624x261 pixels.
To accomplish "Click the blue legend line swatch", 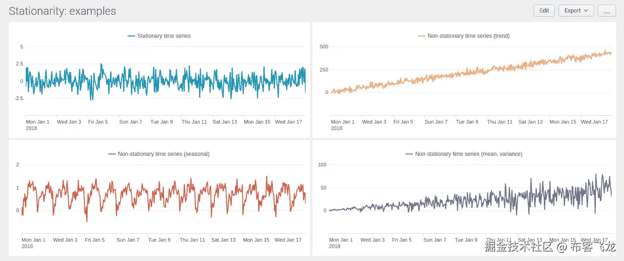I will (131, 36).
